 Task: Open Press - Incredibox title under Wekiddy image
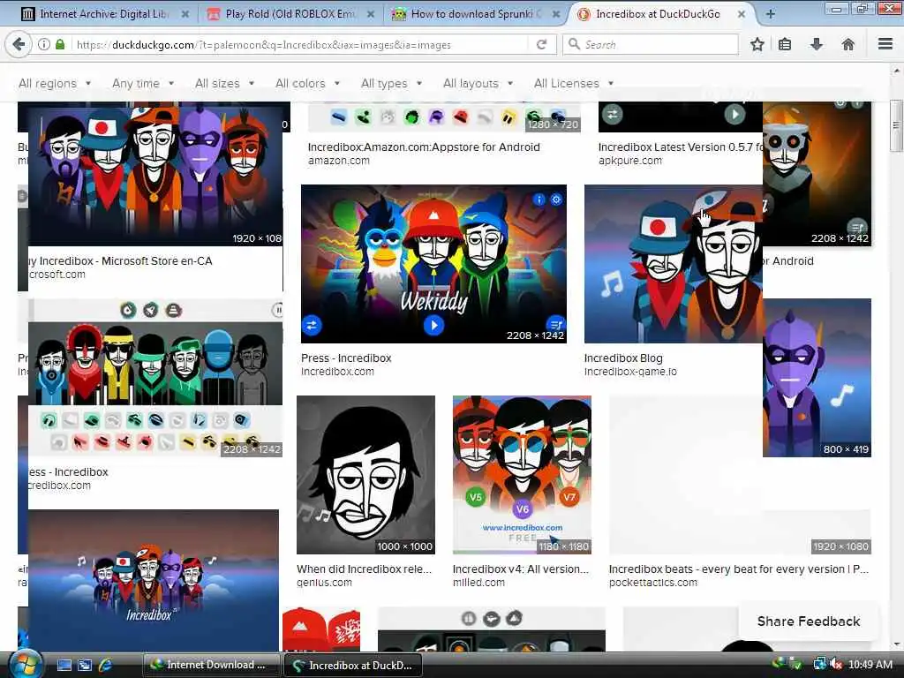pyautogui.click(x=346, y=358)
